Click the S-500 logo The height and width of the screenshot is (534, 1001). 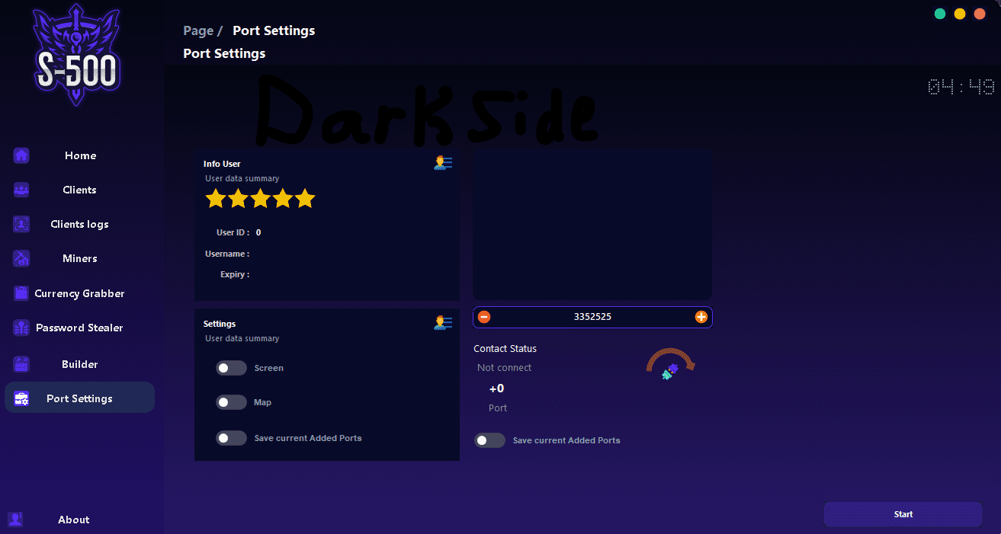tap(76, 55)
